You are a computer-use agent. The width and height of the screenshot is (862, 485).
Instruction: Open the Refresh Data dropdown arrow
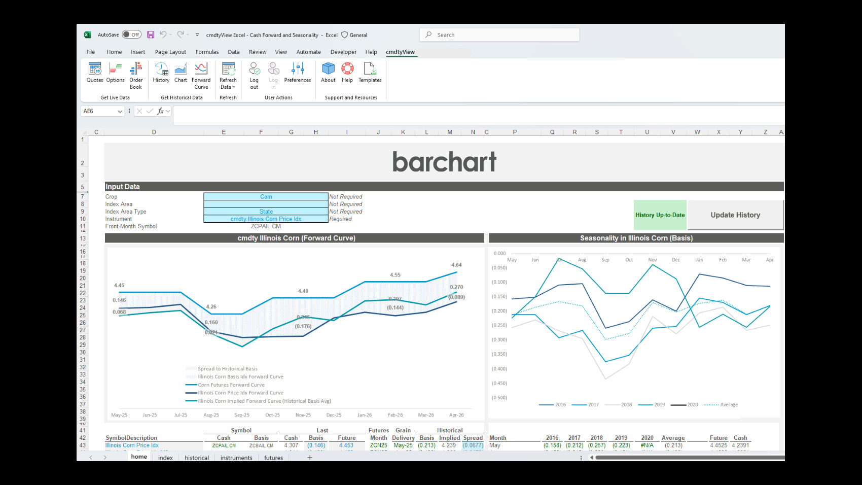pyautogui.click(x=234, y=87)
